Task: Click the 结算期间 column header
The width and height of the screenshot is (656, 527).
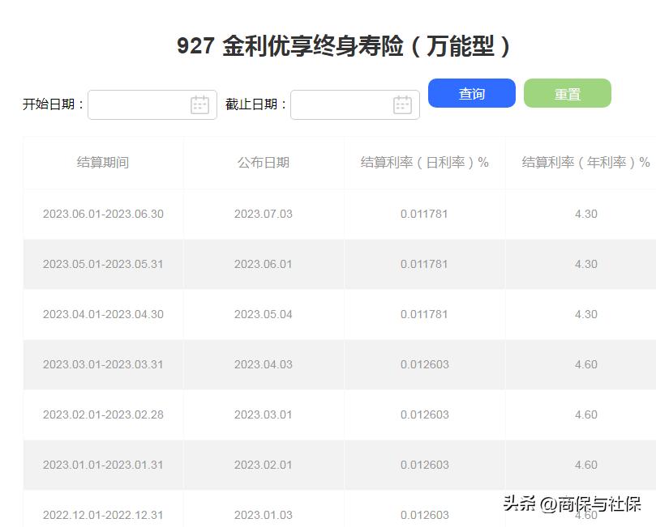Action: click(x=103, y=162)
